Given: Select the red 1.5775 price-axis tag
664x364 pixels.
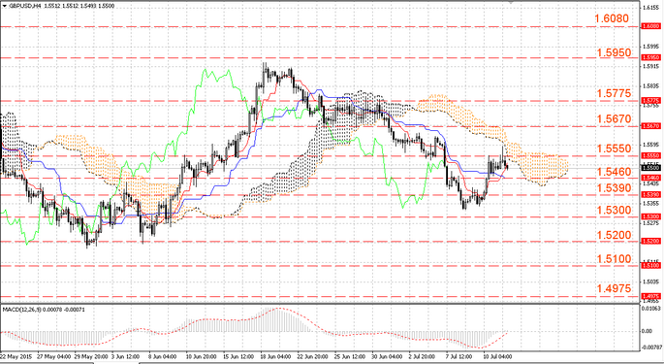Looking at the screenshot, I should 650,101.
